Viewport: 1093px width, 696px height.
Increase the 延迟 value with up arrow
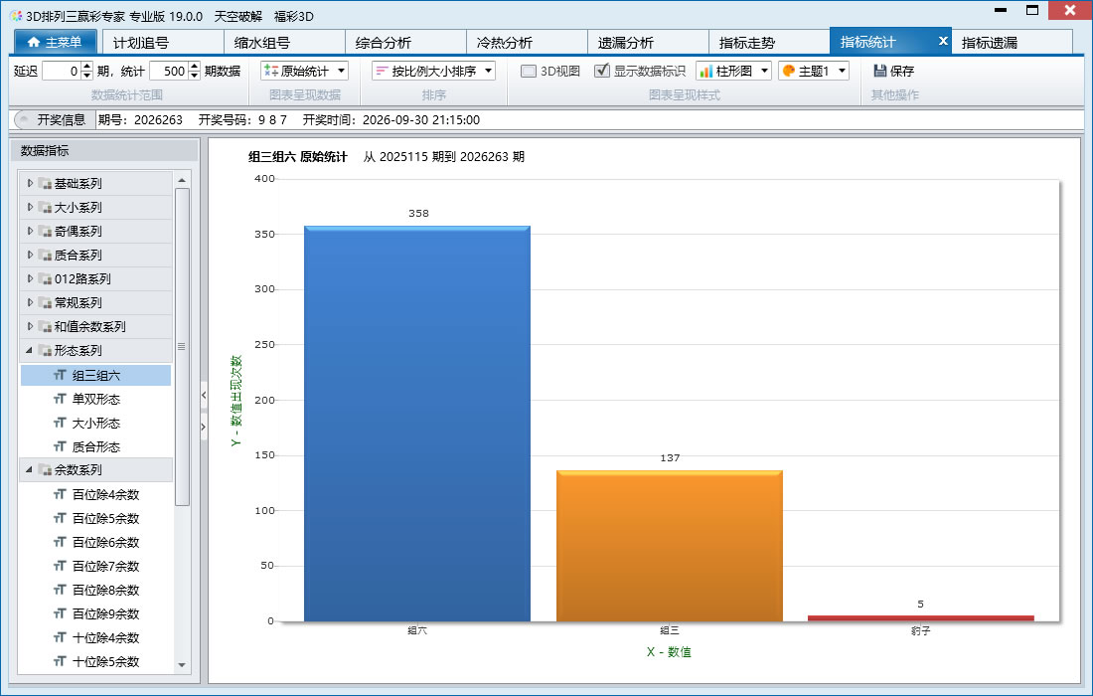tap(87, 67)
